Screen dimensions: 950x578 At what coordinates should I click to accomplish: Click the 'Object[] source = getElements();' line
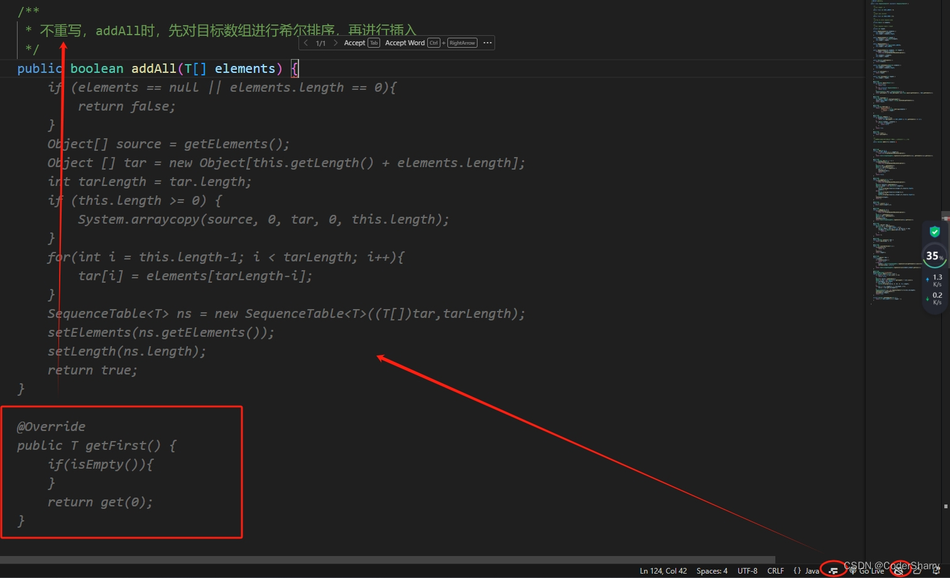pyautogui.click(x=168, y=144)
